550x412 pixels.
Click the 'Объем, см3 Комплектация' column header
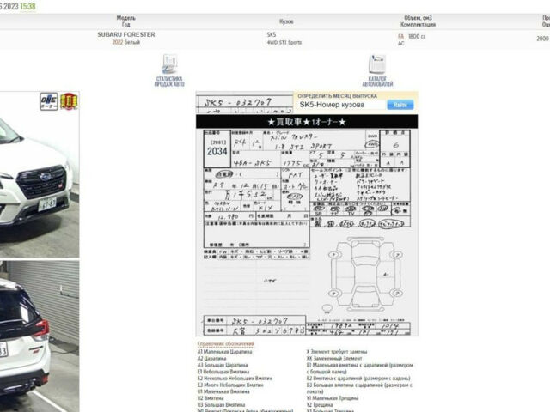click(x=419, y=21)
